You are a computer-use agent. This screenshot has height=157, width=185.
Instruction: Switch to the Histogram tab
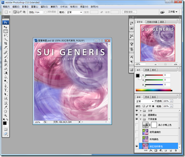152,22
